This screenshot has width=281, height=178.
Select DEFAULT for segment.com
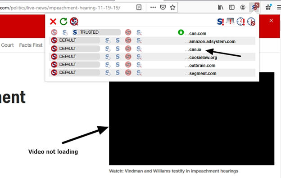[x=75, y=72]
